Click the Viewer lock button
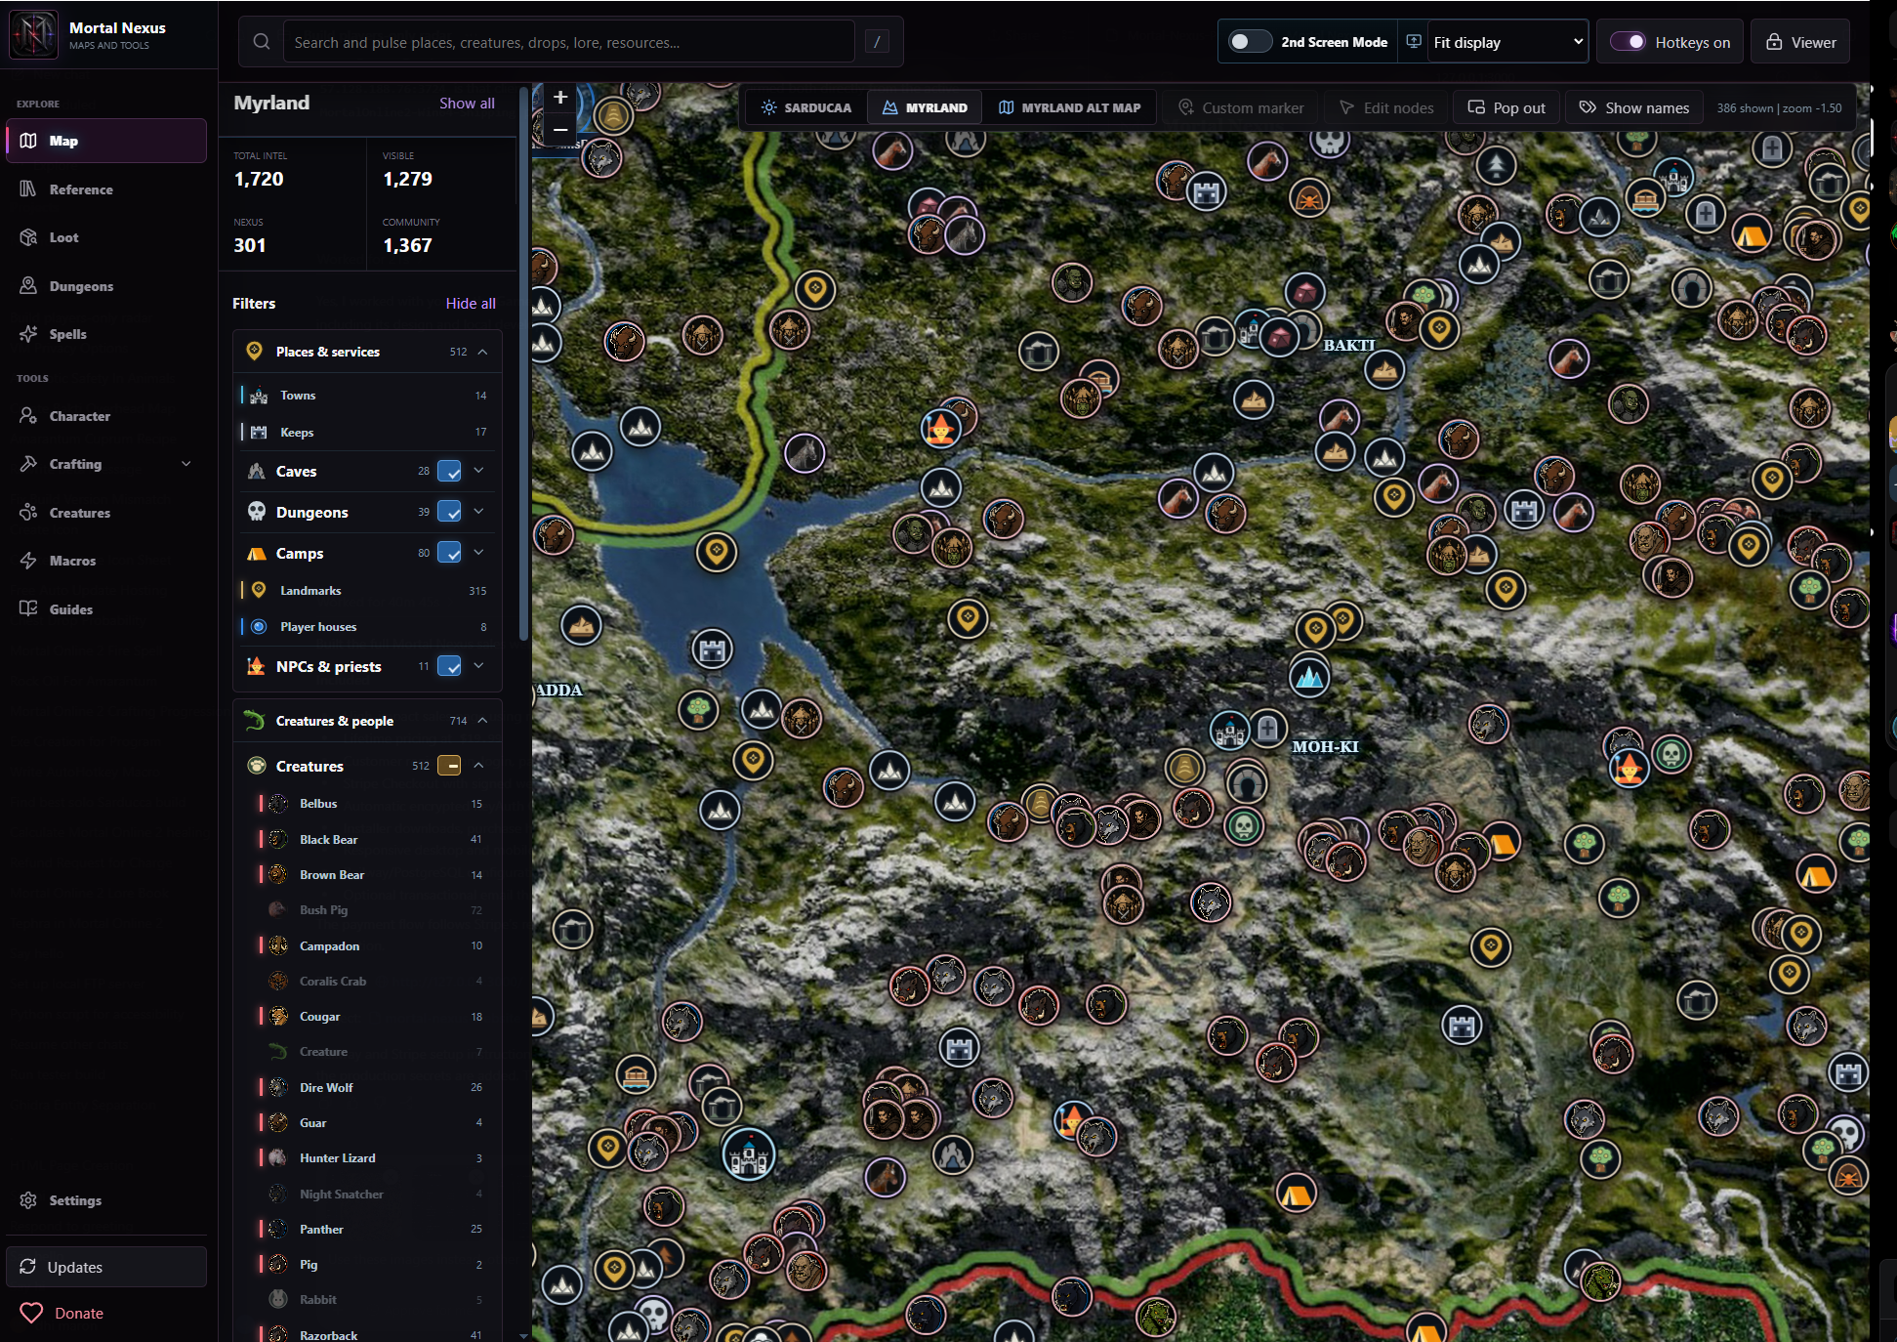This screenshot has width=1897, height=1342. pyautogui.click(x=1800, y=42)
